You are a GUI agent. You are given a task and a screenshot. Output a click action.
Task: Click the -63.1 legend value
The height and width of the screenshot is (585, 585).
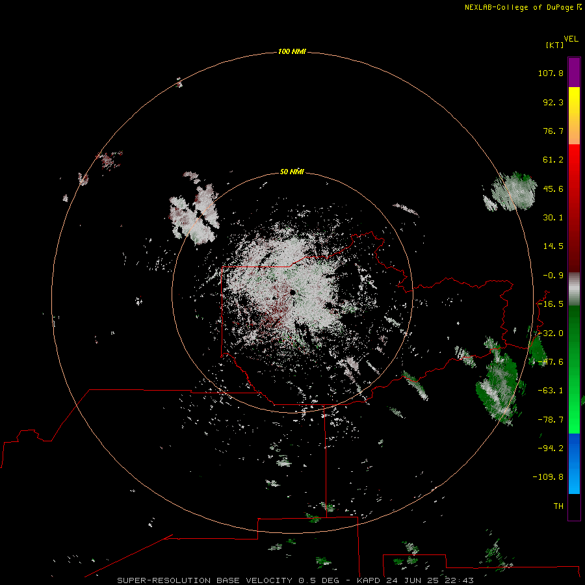[551, 391]
